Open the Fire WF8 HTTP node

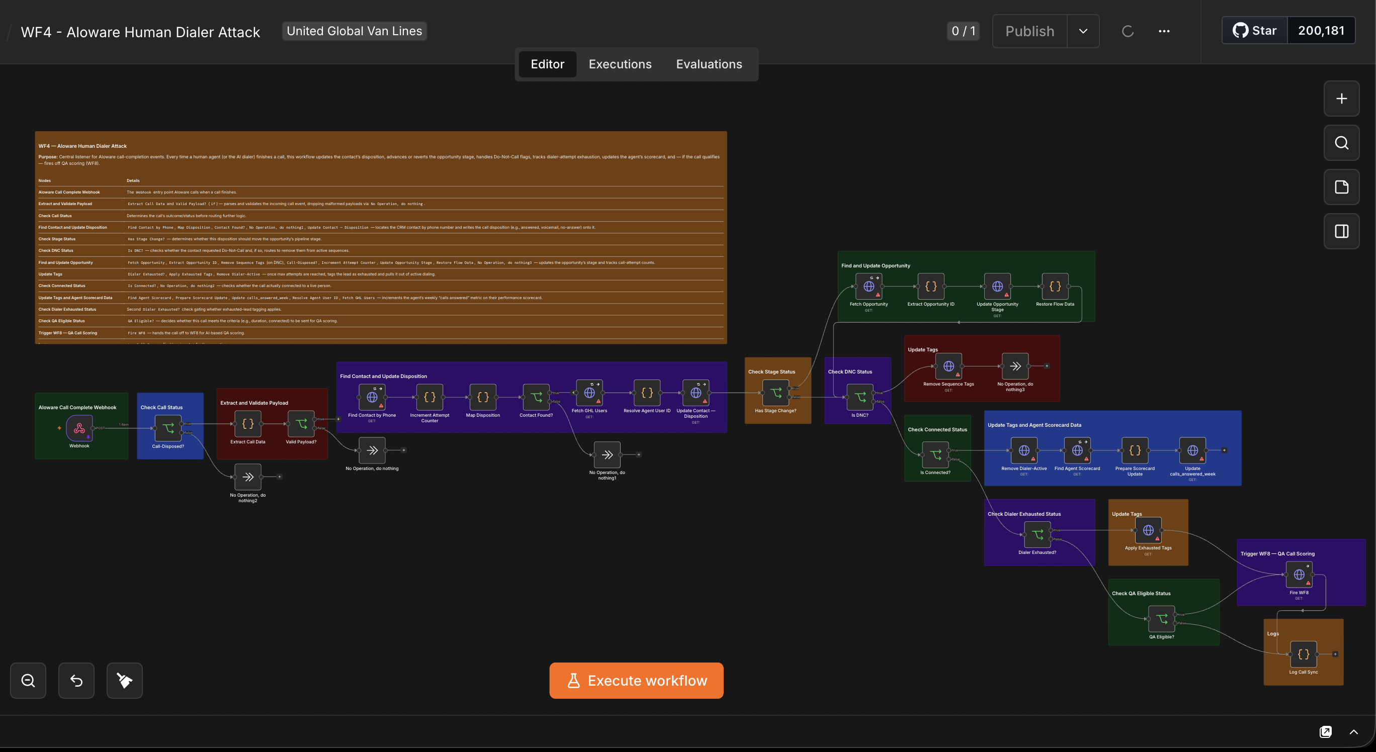(x=1299, y=575)
